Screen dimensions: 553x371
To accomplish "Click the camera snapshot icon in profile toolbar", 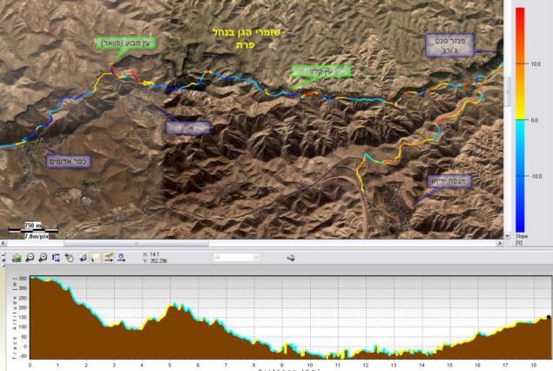I will point(83,258).
